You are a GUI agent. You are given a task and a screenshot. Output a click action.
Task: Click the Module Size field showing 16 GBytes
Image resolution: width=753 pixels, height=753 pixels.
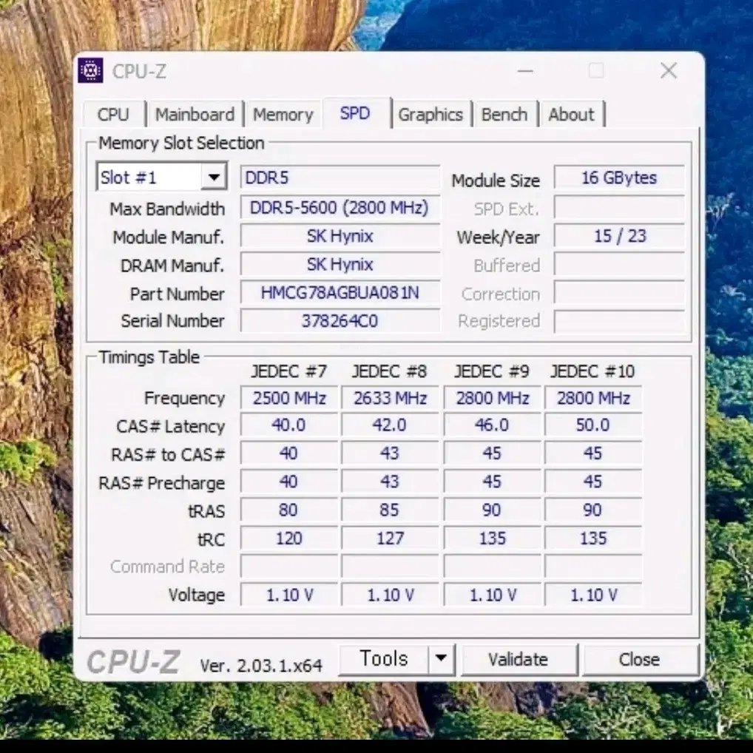pos(619,177)
